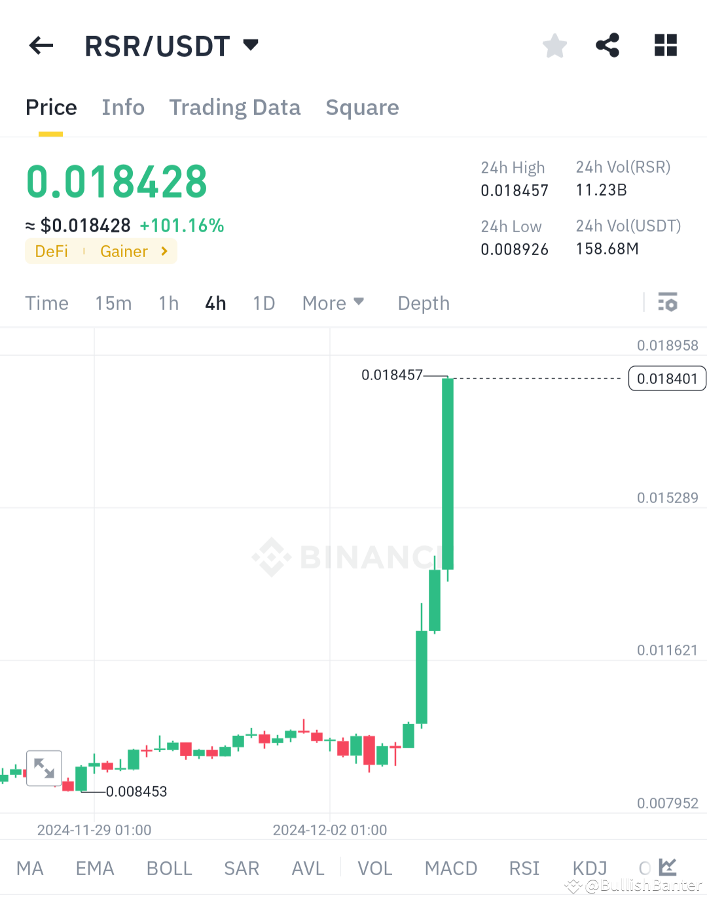The image size is (707, 900).
Task: Expand chart to fullscreen mode
Action: click(x=44, y=768)
